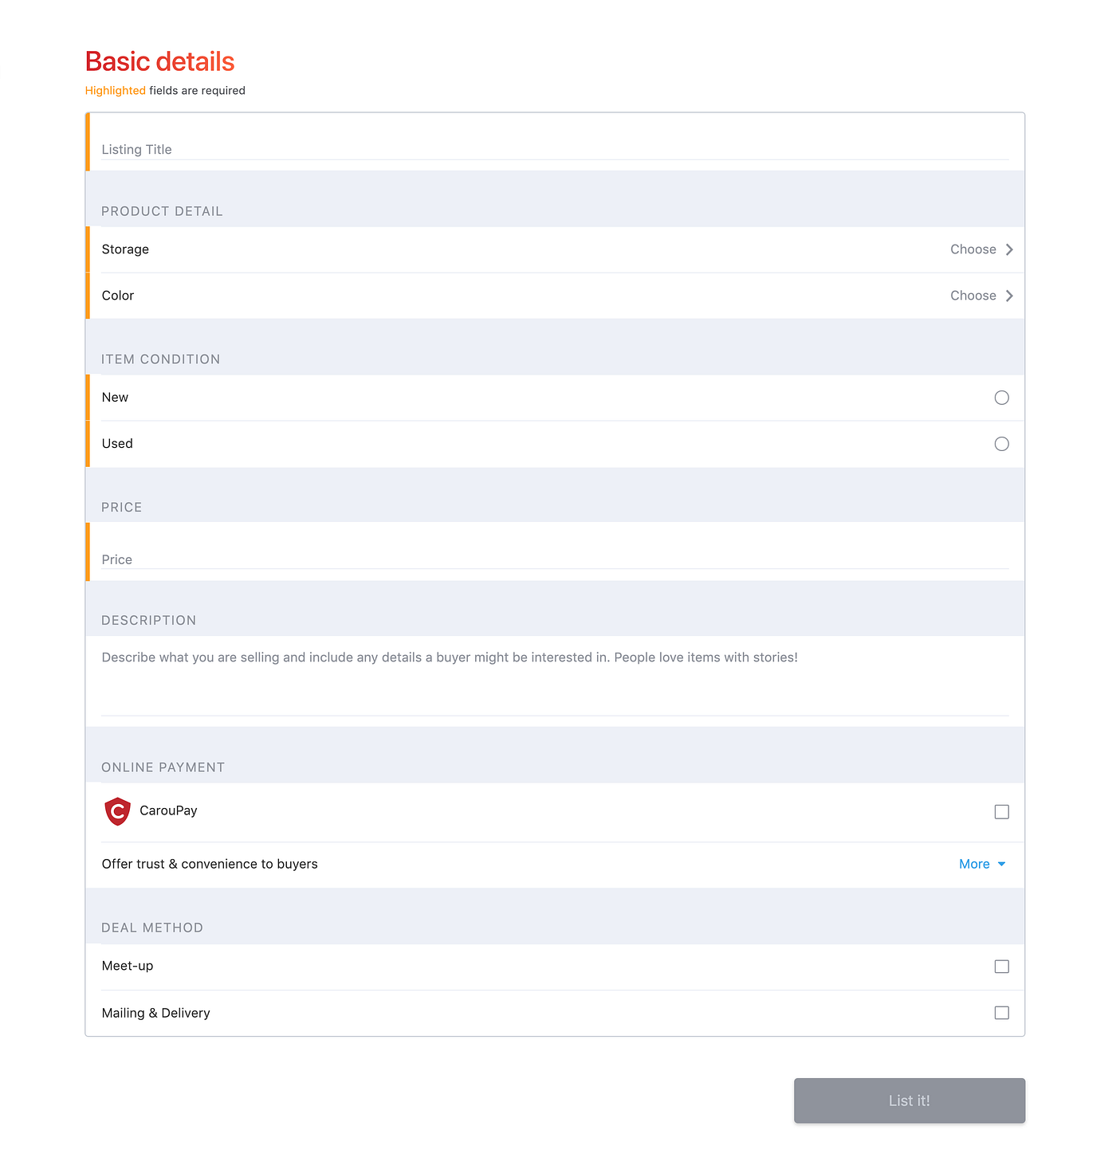Select the Used condition radio button
The height and width of the screenshot is (1169, 1116).
coord(1001,444)
